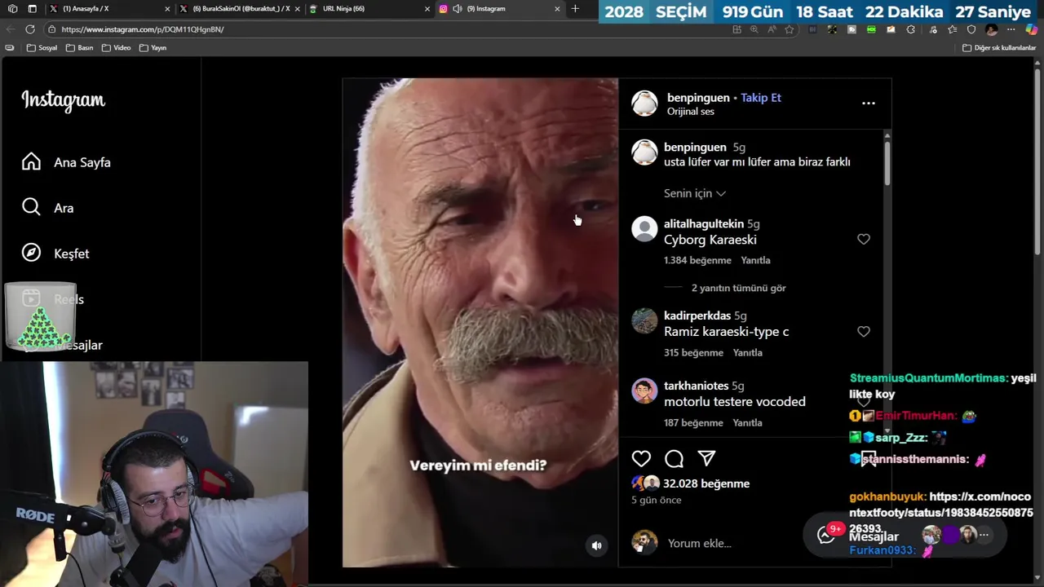Viewport: 1044px width, 587px height.
Task: Open comment bubble icon under post
Action: [x=674, y=458]
